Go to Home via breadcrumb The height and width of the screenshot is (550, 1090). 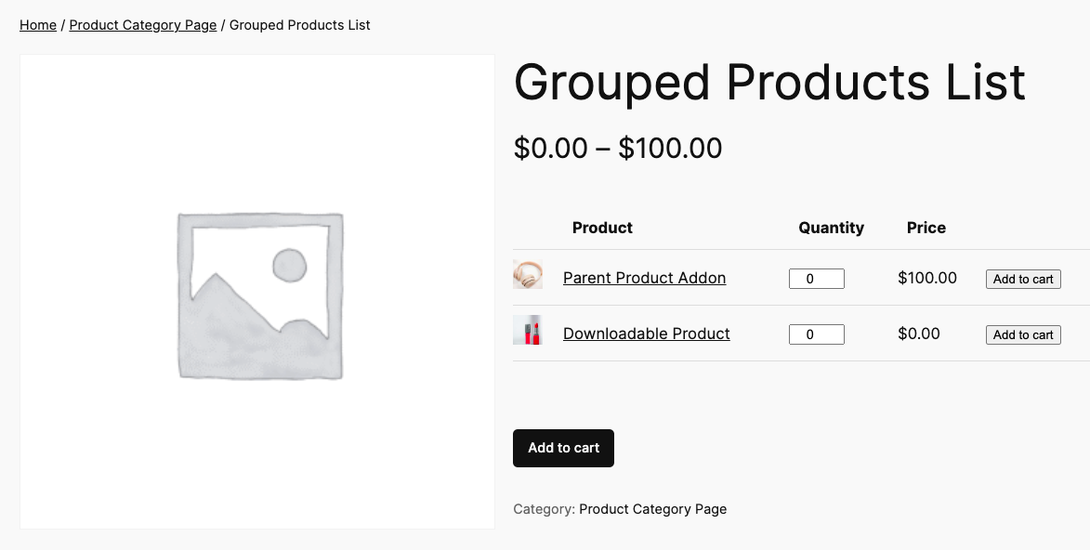coord(38,25)
